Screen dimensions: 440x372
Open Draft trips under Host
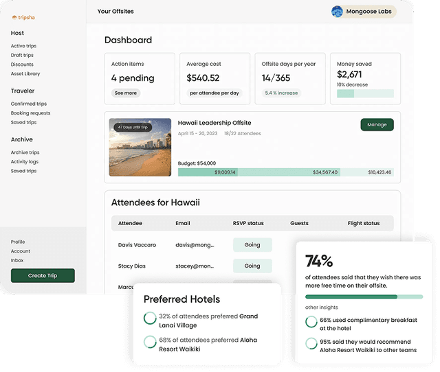[22, 55]
